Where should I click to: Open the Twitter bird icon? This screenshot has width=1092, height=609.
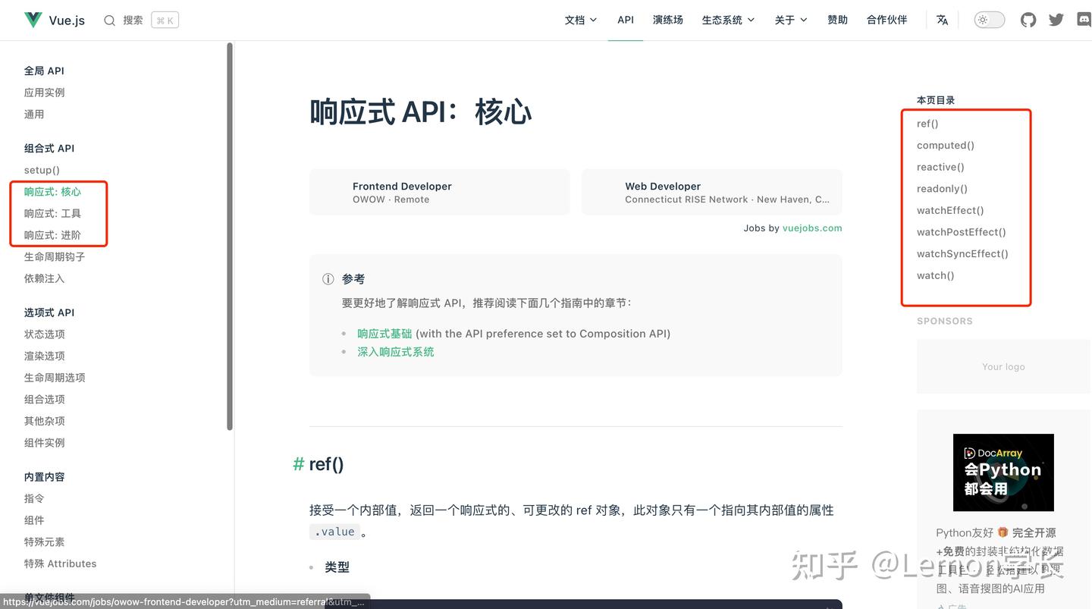[1056, 20]
